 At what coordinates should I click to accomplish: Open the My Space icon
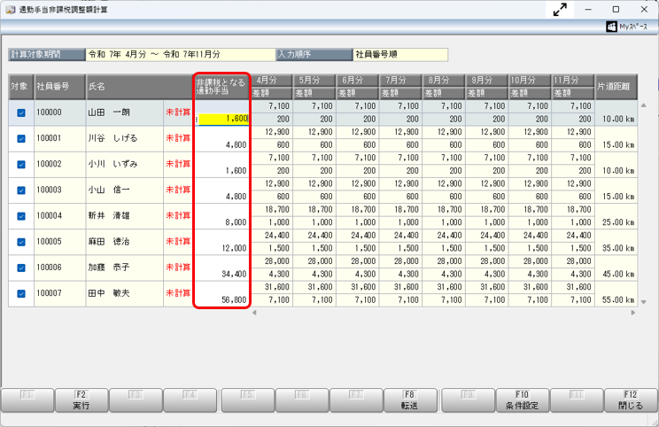(632, 27)
